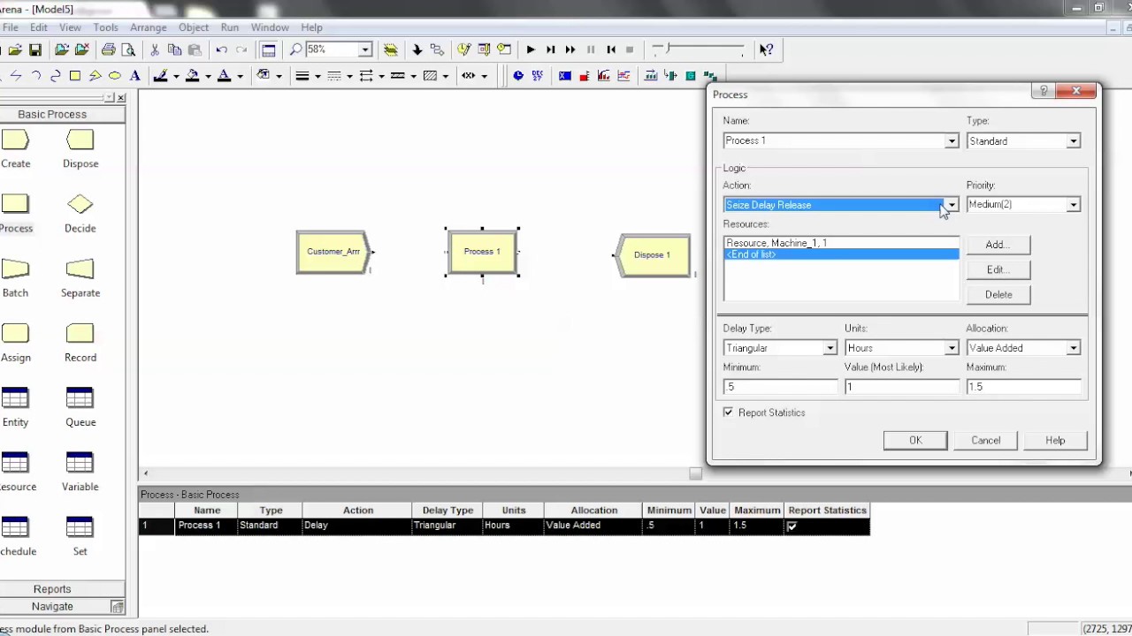Click Cancel in the Process dialog
Image resolution: width=1132 pixels, height=636 pixels.
(985, 440)
